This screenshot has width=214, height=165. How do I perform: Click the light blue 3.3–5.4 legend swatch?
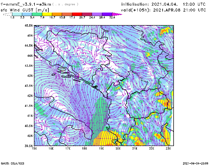coord(27,14)
